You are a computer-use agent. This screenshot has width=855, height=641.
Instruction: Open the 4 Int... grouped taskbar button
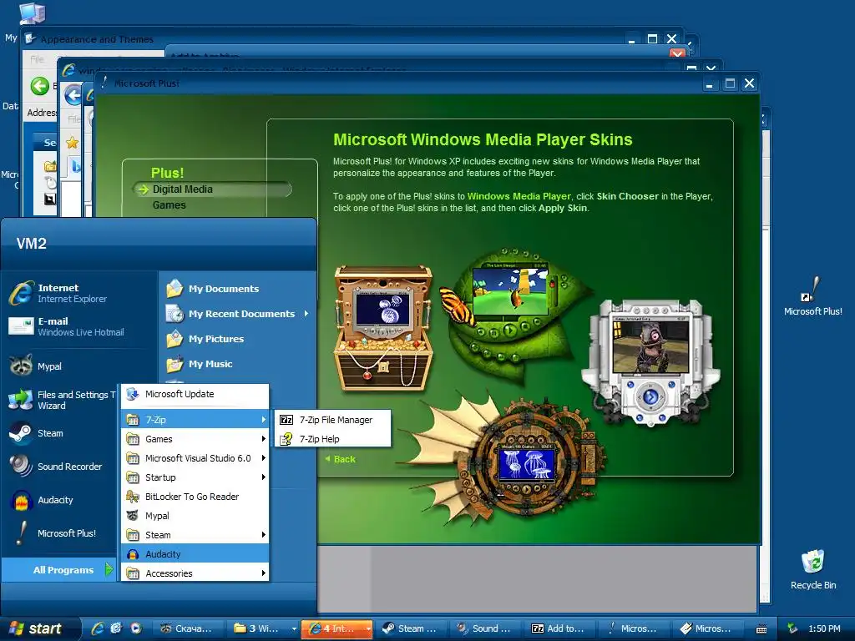click(x=337, y=628)
